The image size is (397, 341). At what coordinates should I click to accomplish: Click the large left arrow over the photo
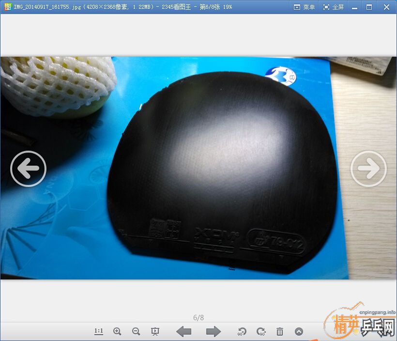[28, 169]
